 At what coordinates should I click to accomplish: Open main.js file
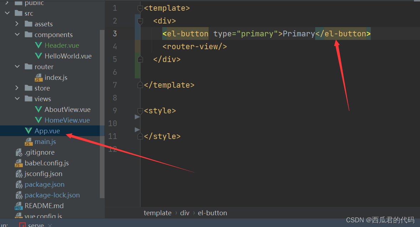pos(45,141)
